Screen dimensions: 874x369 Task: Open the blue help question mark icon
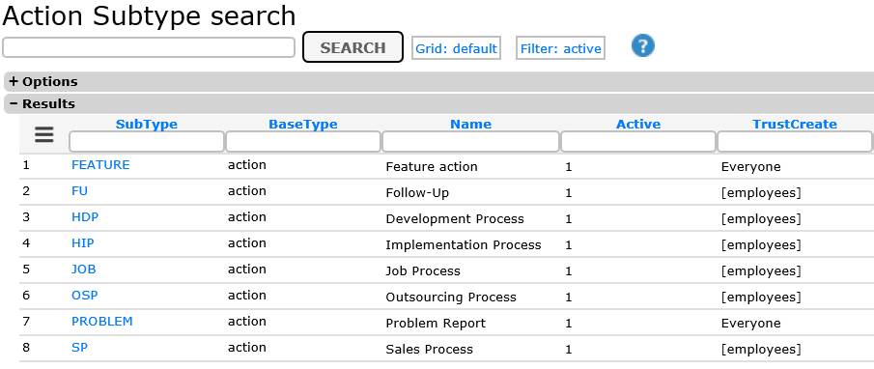642,45
